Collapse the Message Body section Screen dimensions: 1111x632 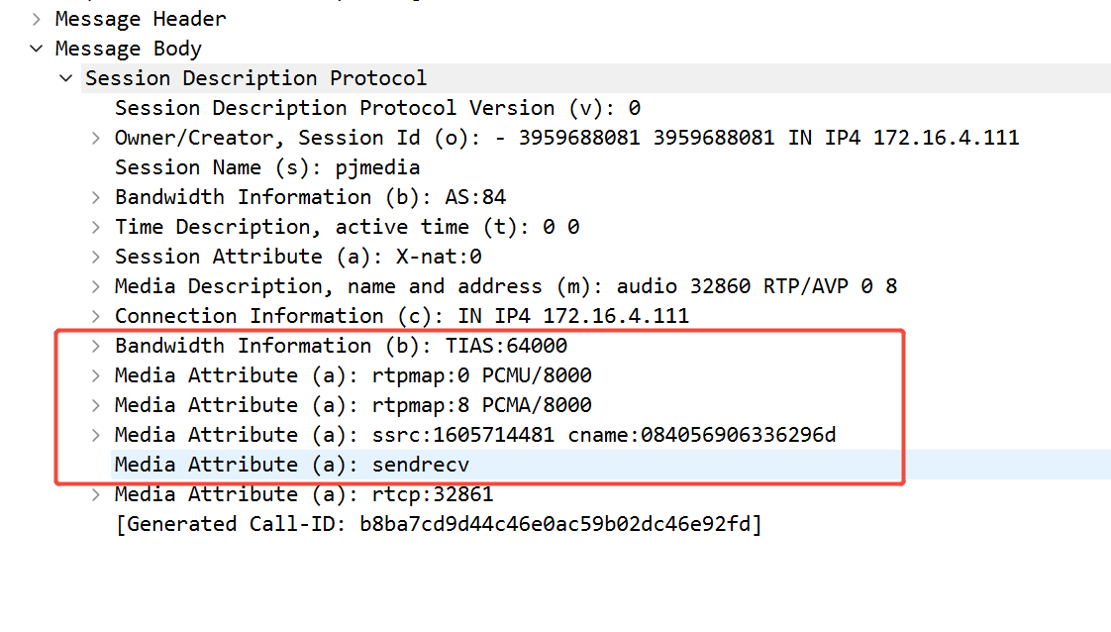pos(36,49)
